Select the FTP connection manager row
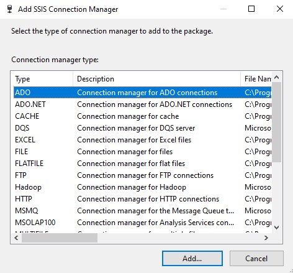293x273 pixels. [x=142, y=175]
